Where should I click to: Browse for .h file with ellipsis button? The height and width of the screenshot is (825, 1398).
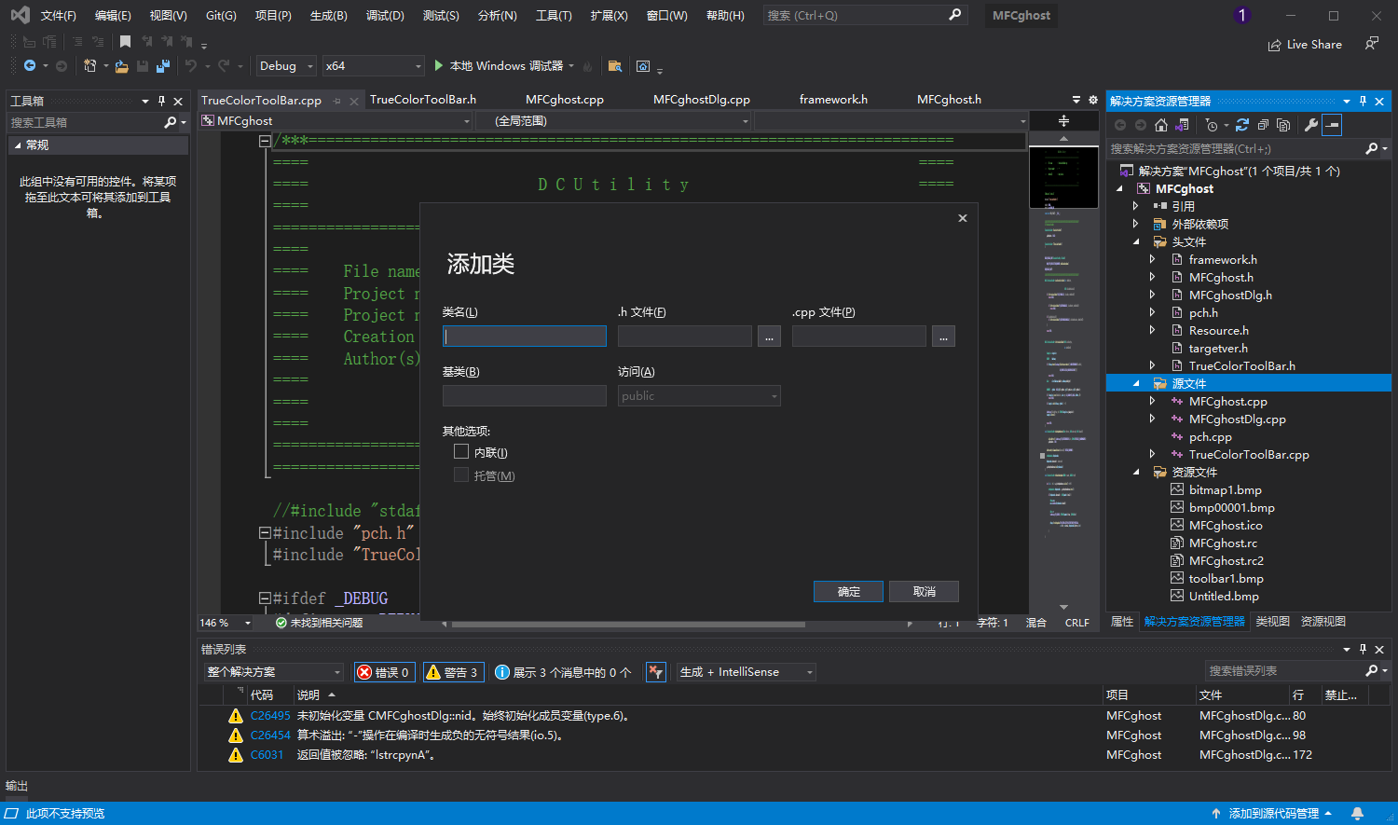pos(769,337)
